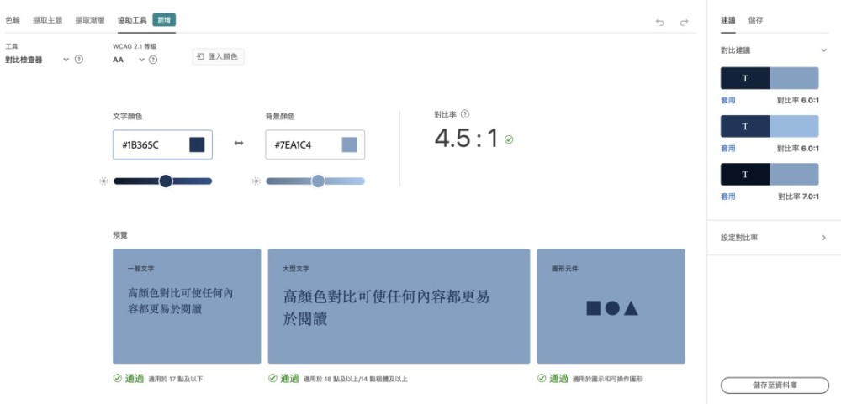Screen dimensions: 841x404
Task: Click the text color #1B365C swatch
Action: [x=197, y=144]
